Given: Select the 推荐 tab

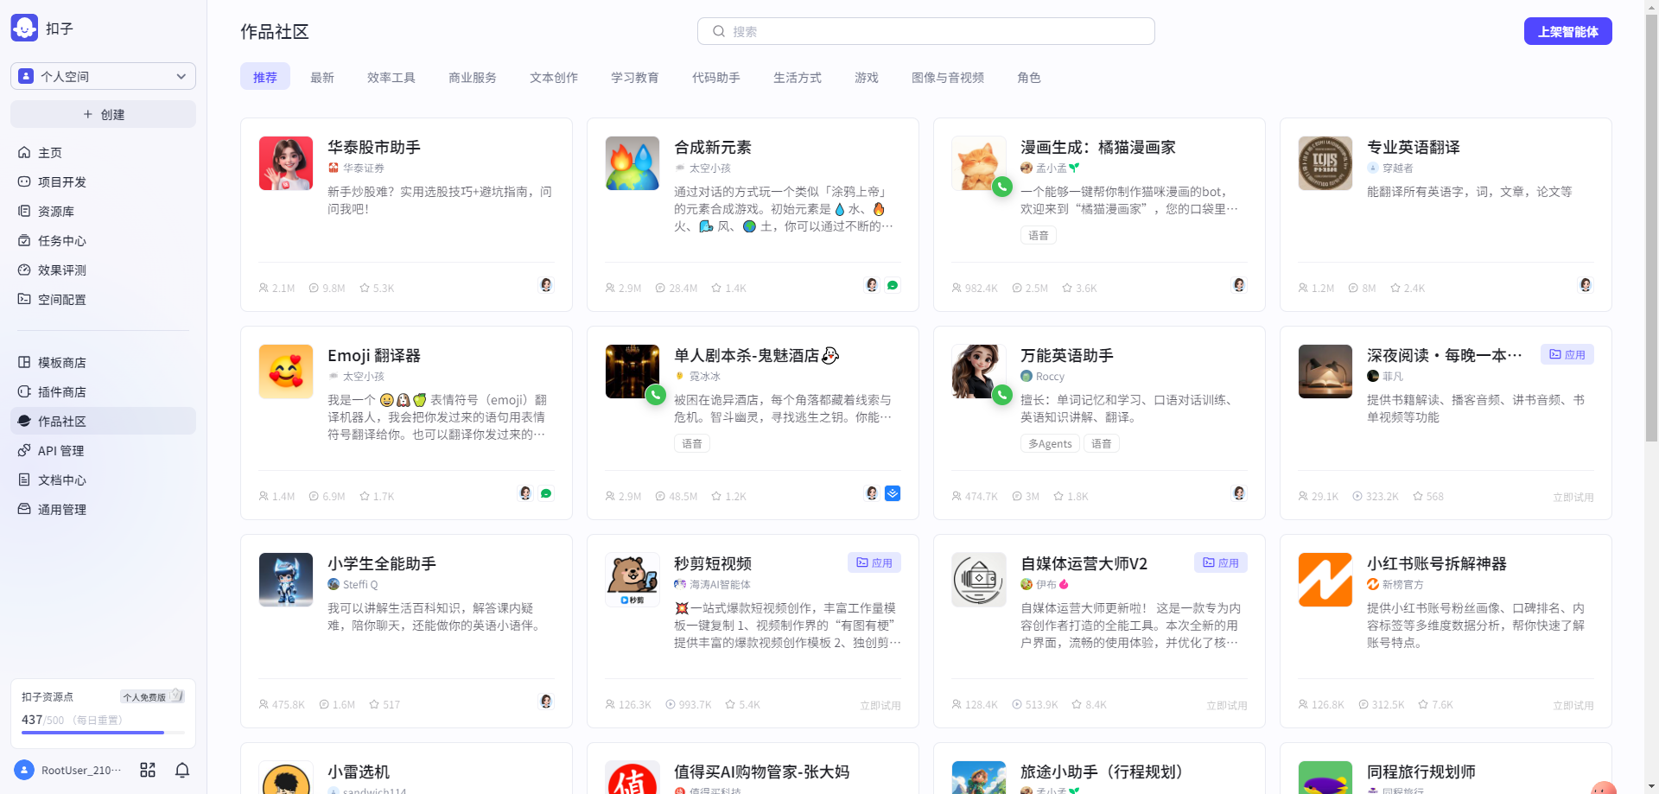Looking at the screenshot, I should click(x=265, y=77).
